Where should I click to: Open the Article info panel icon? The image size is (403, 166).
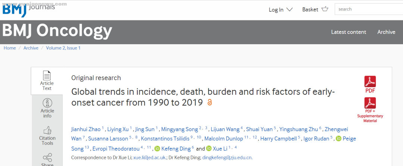[47, 103]
